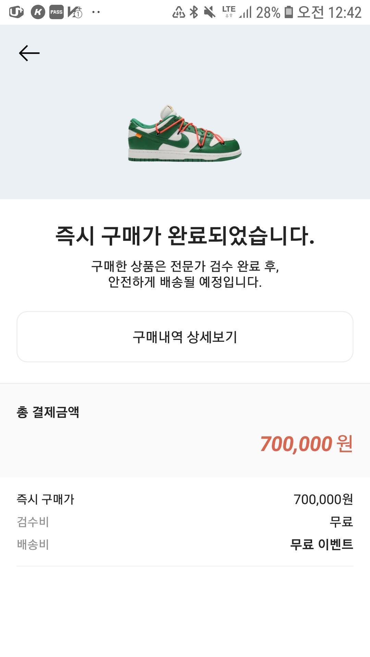Tap the K app notification icon
Image resolution: width=370 pixels, height=657 pixels.
[38, 12]
